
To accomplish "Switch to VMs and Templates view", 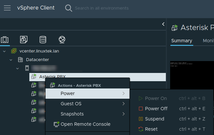I will click(x=24, y=40).
